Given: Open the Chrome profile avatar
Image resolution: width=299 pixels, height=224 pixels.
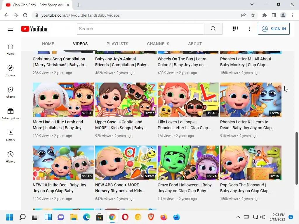Looking at the screenshot, I should coord(283,15).
